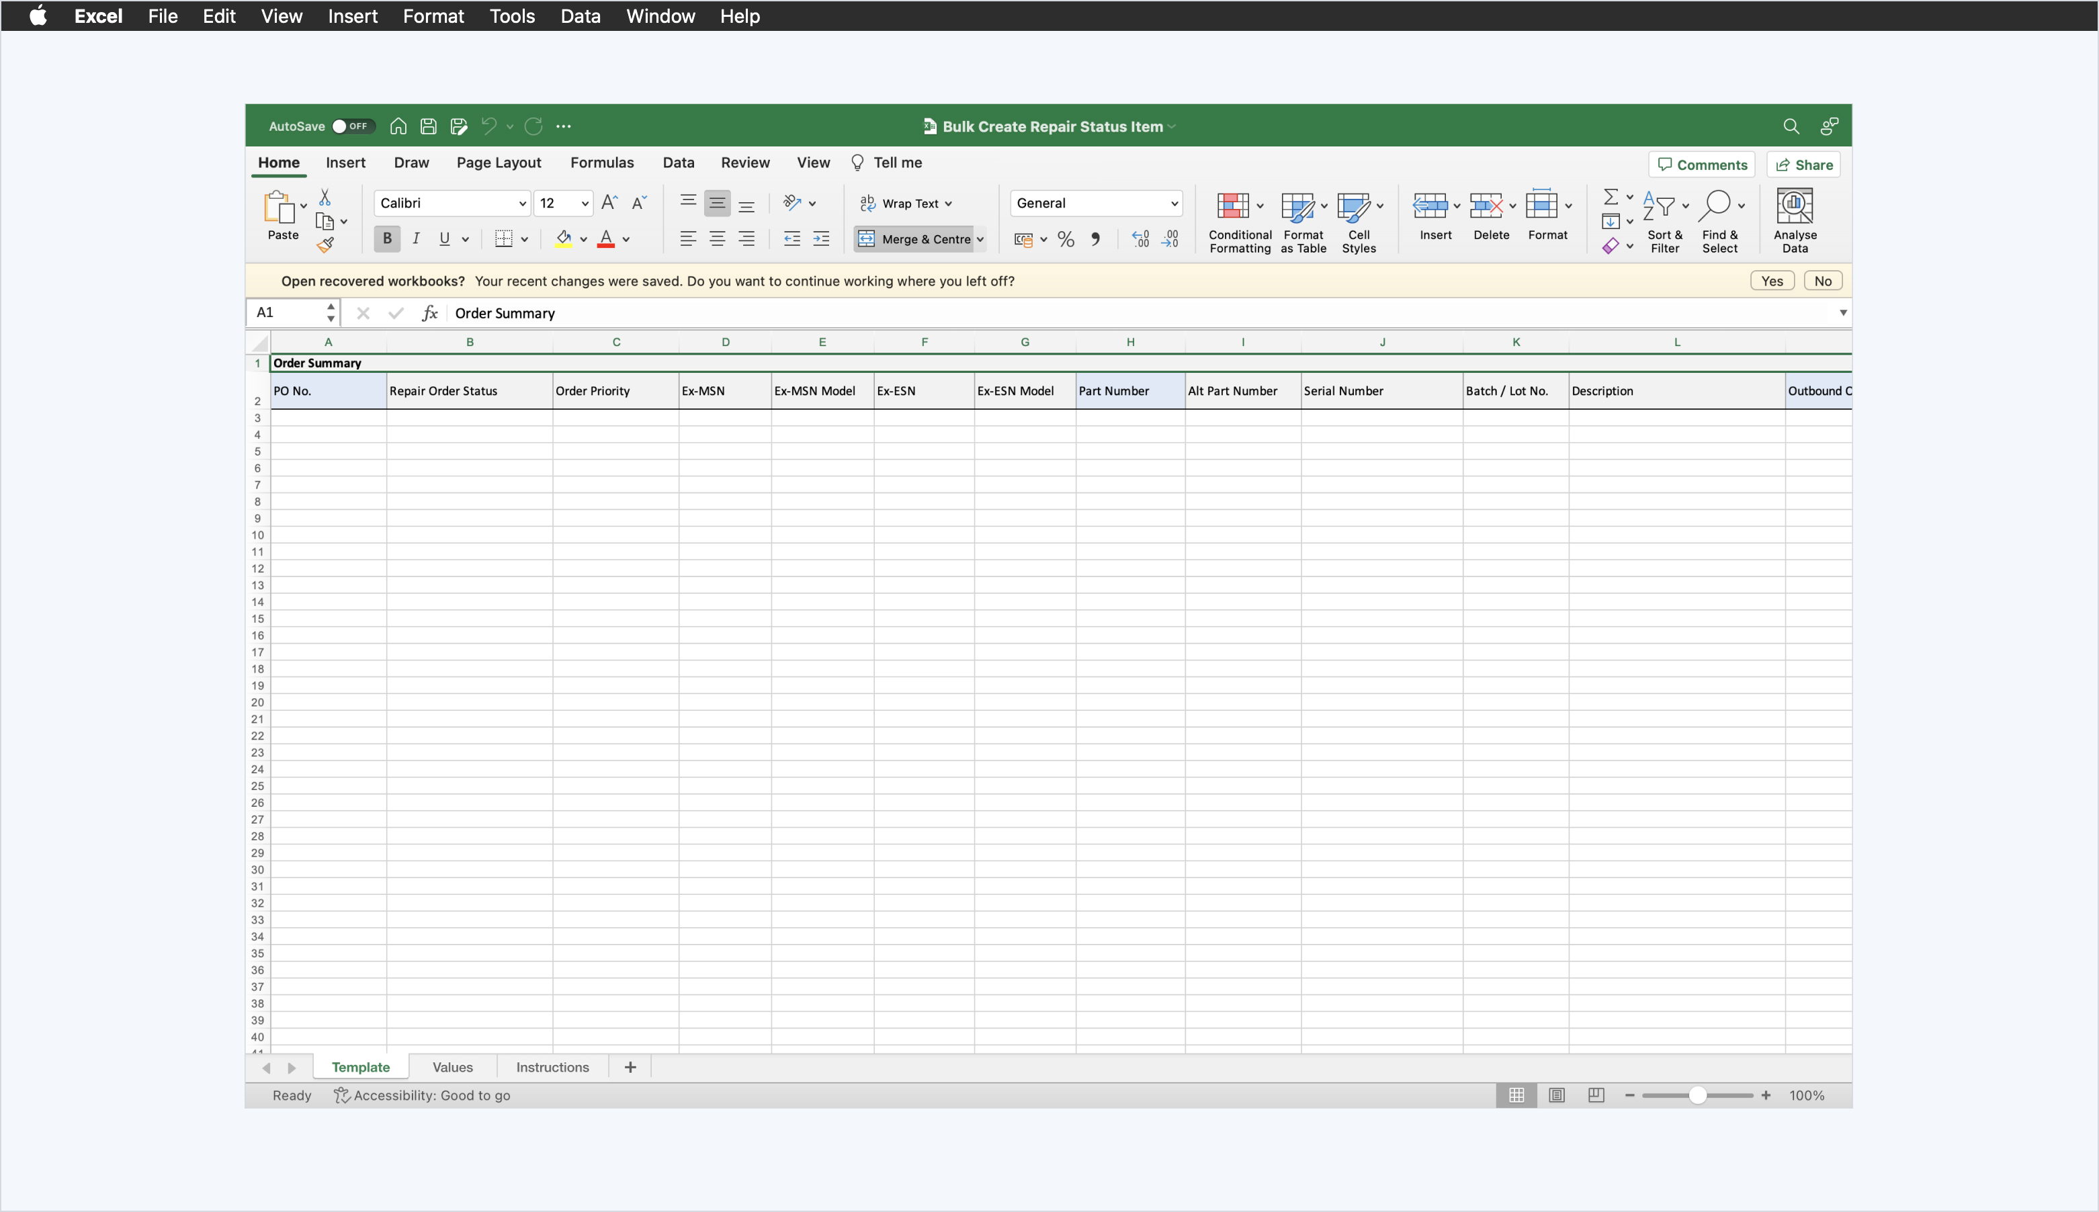Click the Comments button
The image size is (2099, 1212).
click(x=1701, y=165)
